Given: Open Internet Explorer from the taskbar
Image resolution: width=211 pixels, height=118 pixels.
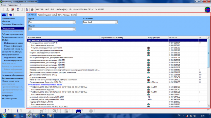Looking at the screenshot, I should [36, 116].
